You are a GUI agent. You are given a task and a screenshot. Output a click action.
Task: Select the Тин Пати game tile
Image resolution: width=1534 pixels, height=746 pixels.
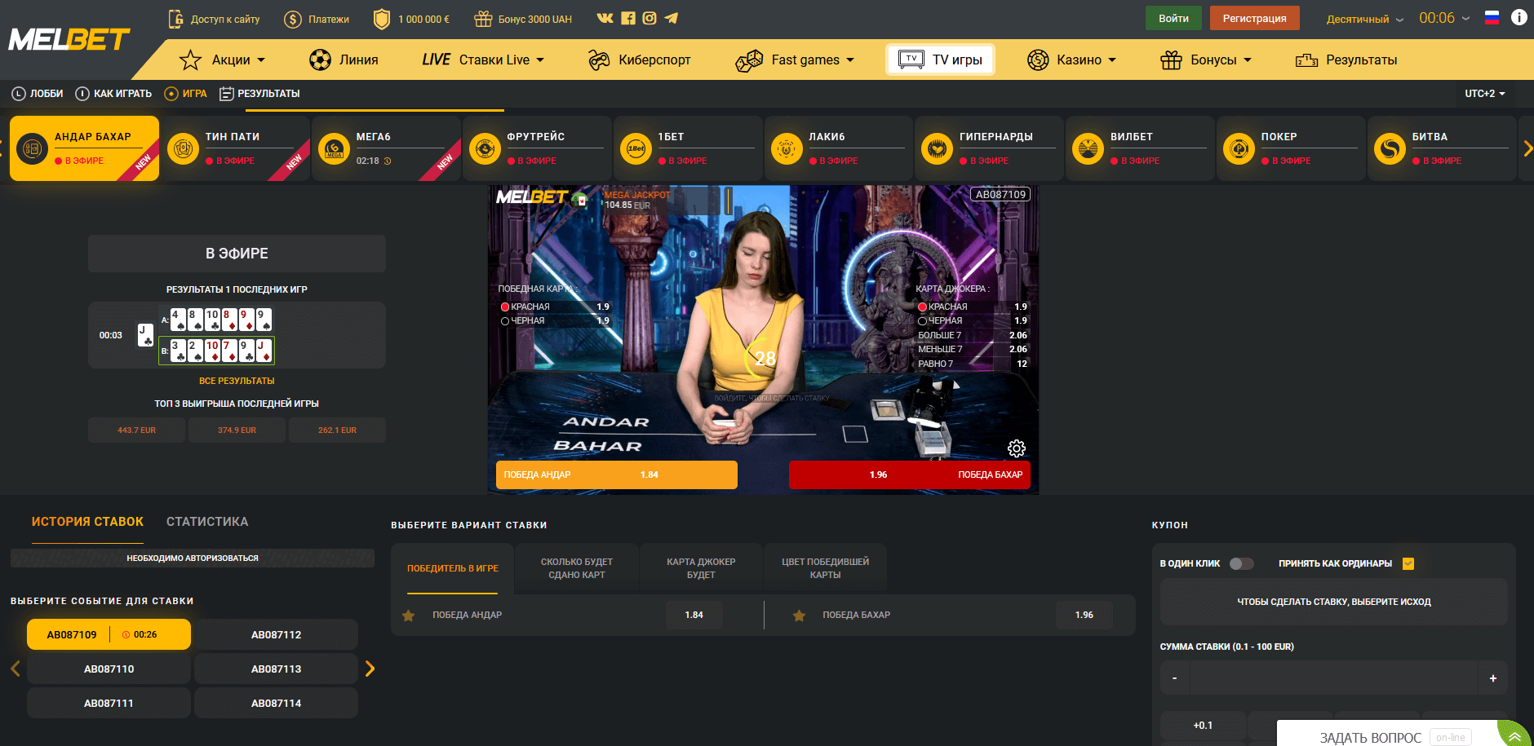[x=235, y=148]
